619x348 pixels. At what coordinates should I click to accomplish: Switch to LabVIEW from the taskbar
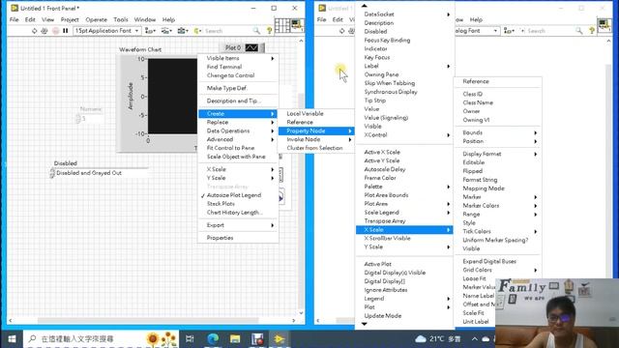pos(280,339)
